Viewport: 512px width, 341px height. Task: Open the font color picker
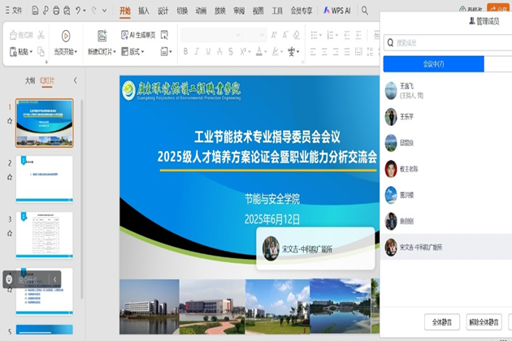(260, 52)
